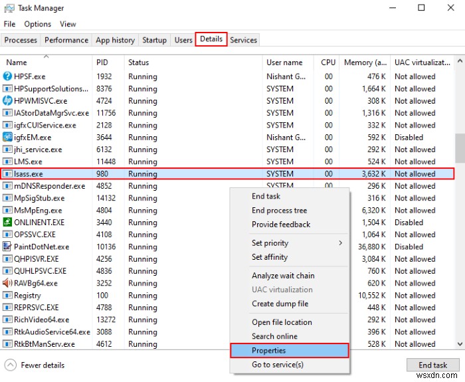
Task: Click the End task button at the bottom
Action: (x=432, y=365)
